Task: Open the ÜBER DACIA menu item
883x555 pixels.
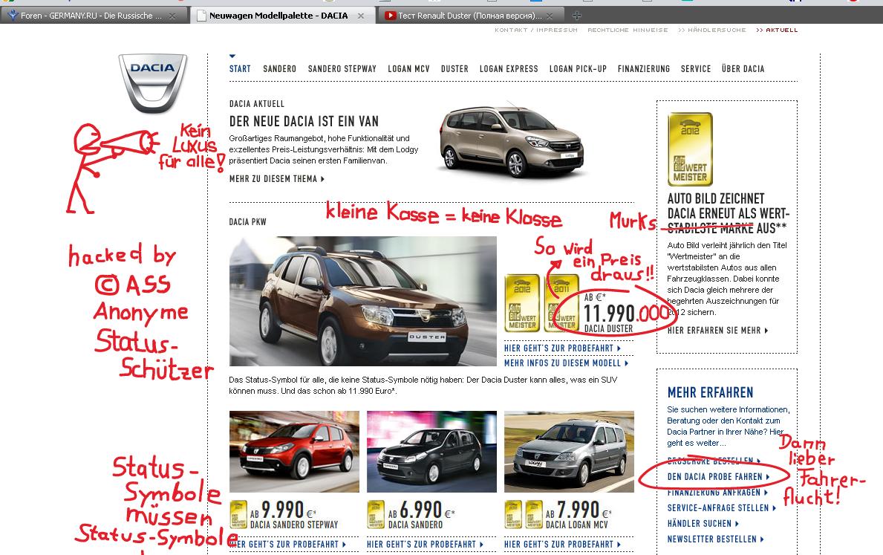Action: (x=743, y=69)
